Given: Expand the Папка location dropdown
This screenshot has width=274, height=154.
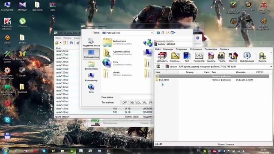Looking at the screenshot, I should [152, 33].
